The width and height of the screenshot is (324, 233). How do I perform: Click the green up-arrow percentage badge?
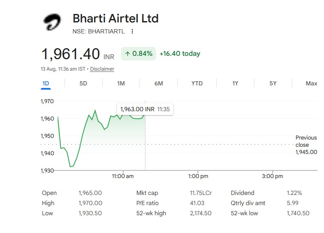pyautogui.click(x=138, y=54)
